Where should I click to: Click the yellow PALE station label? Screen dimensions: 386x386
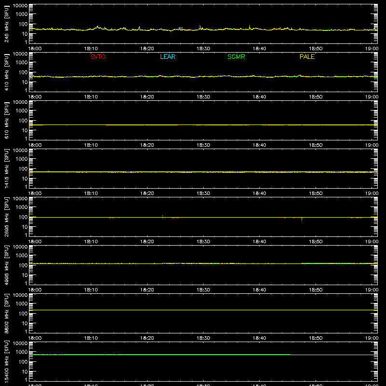click(307, 56)
